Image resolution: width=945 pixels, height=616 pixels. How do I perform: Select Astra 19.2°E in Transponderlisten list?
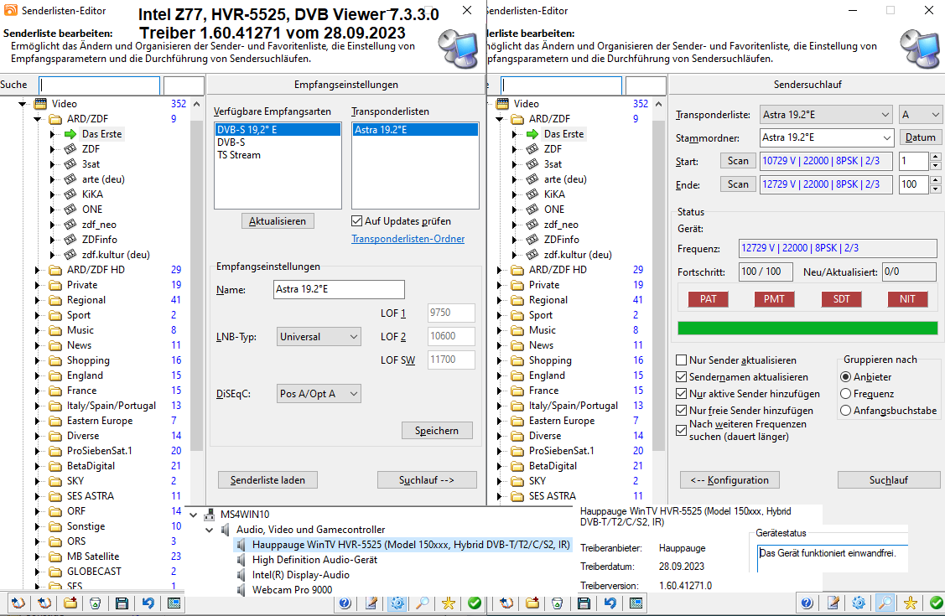coord(415,129)
